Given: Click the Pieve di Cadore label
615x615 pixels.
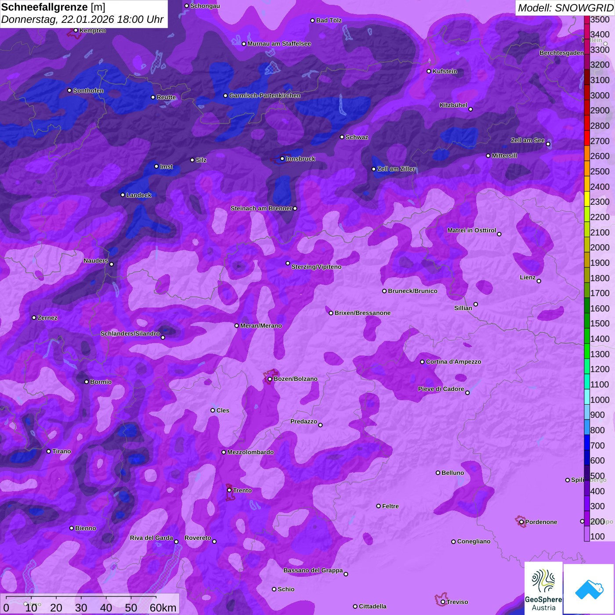Looking at the screenshot, I should tap(441, 389).
